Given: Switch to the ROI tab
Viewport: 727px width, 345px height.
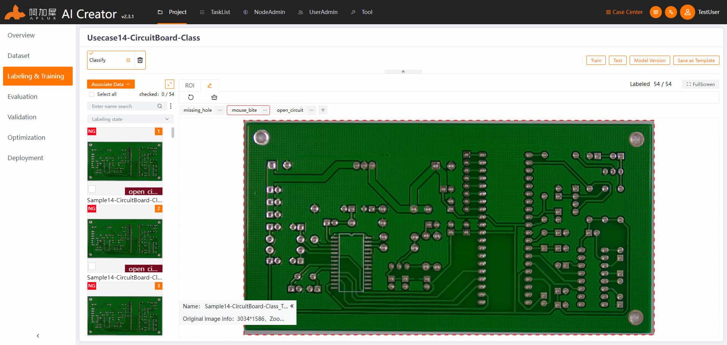Looking at the screenshot, I should [x=190, y=86].
